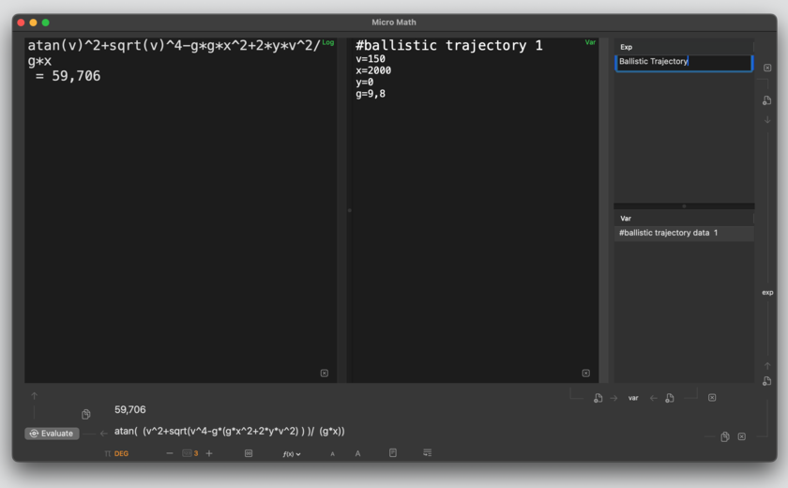788x488 pixels.
Task: Click the expression input field with atan formula
Action: (230, 431)
